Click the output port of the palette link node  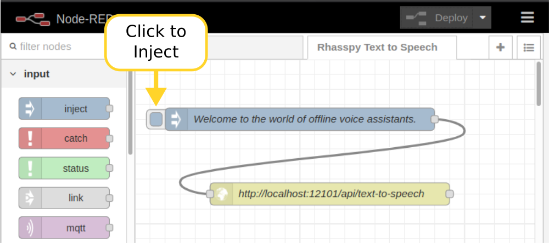109,198
